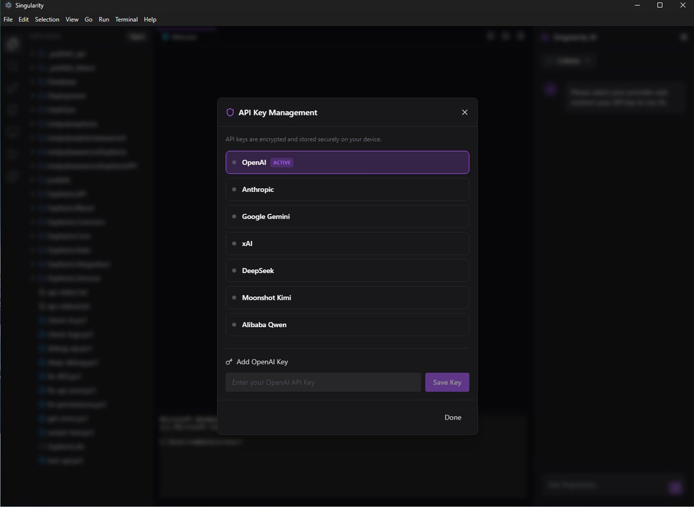Switch to the open editor tab
Viewport: 694px width, 507px height.
coord(184,37)
